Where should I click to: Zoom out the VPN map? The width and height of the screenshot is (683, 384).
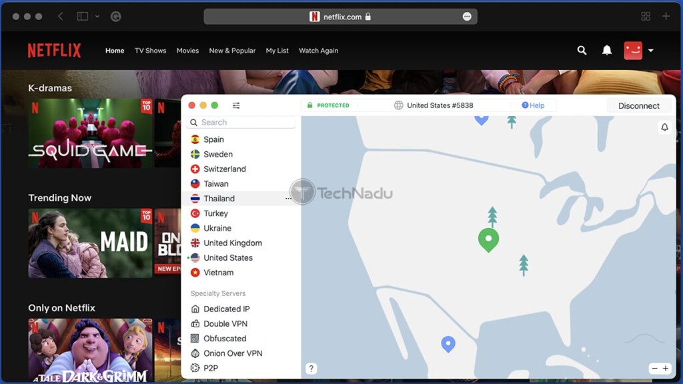(654, 368)
